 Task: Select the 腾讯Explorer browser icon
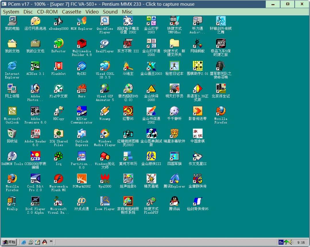[175, 181]
